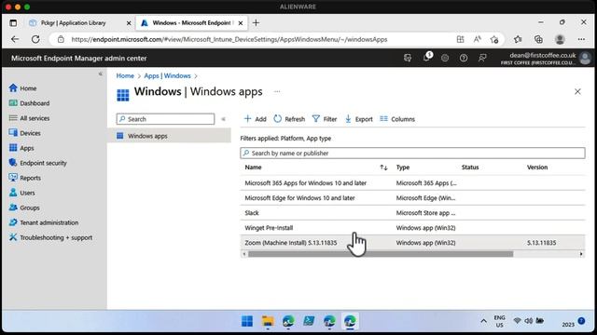Click the table's right scroll arrow
Viewport: 597px width, 335px height.
click(x=581, y=254)
